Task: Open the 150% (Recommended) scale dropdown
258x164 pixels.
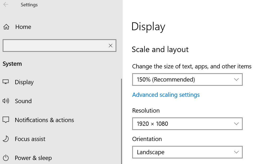Action: [x=187, y=79]
